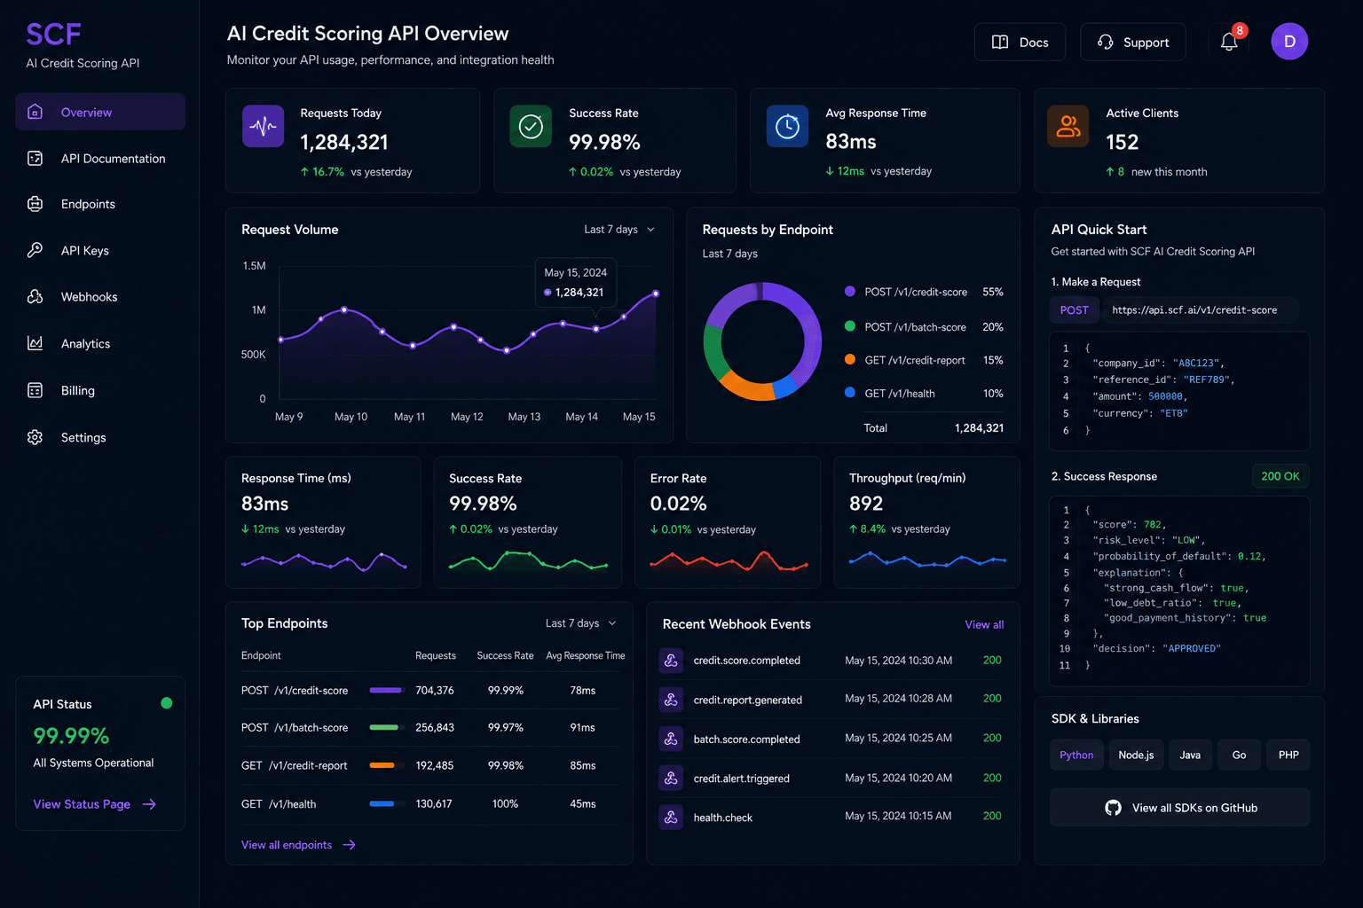Click the GET /v1/credit-report table row

(x=429, y=765)
